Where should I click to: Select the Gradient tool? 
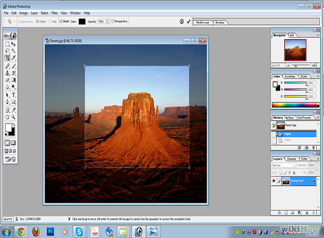tap(14, 80)
